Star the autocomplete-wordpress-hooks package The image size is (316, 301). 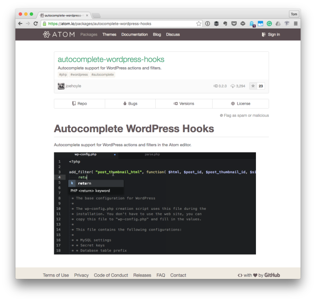point(253,86)
